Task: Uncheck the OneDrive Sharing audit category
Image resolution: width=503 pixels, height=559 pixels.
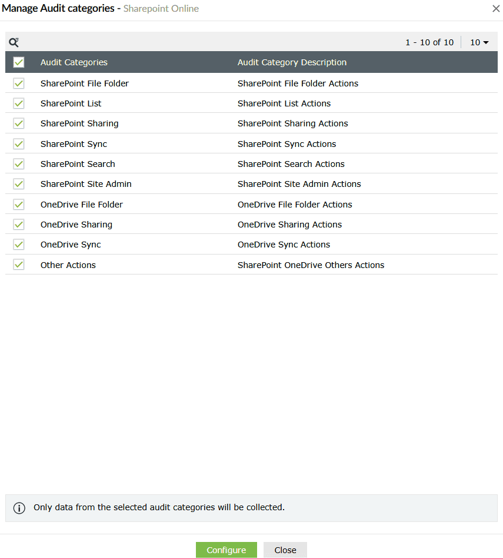Action: 18,224
